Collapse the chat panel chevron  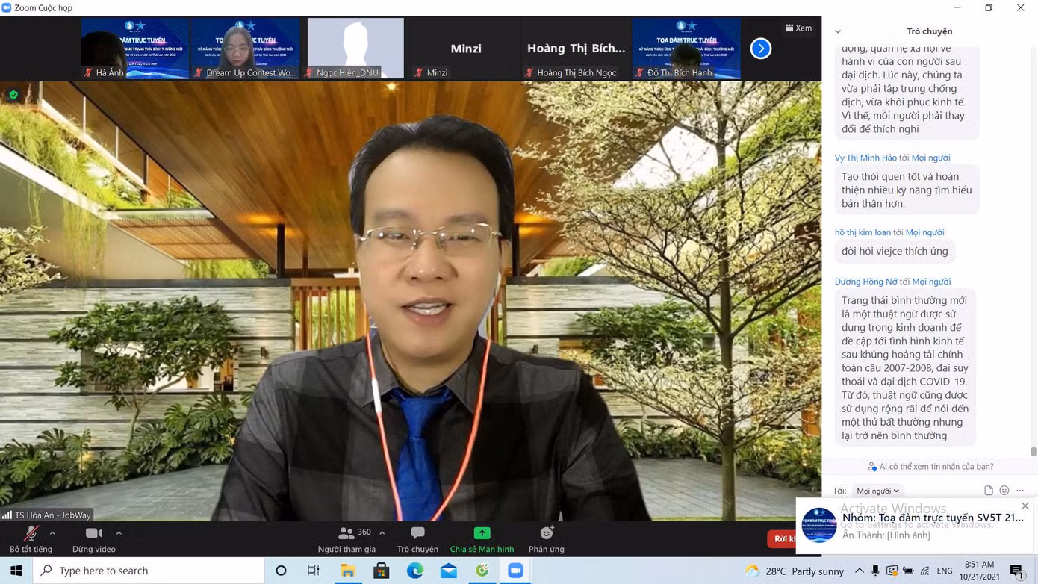(x=838, y=31)
